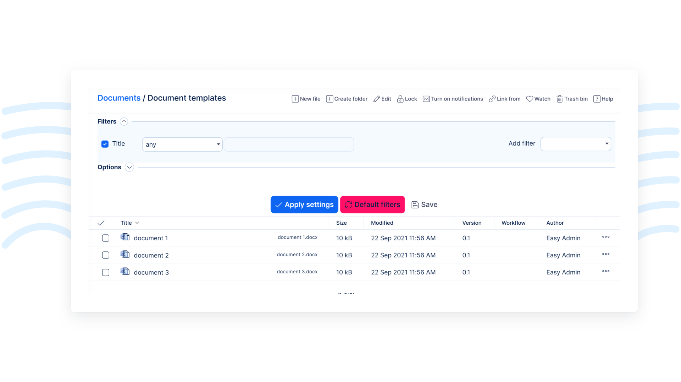Go to the Documents breadcrumb link

tap(119, 98)
